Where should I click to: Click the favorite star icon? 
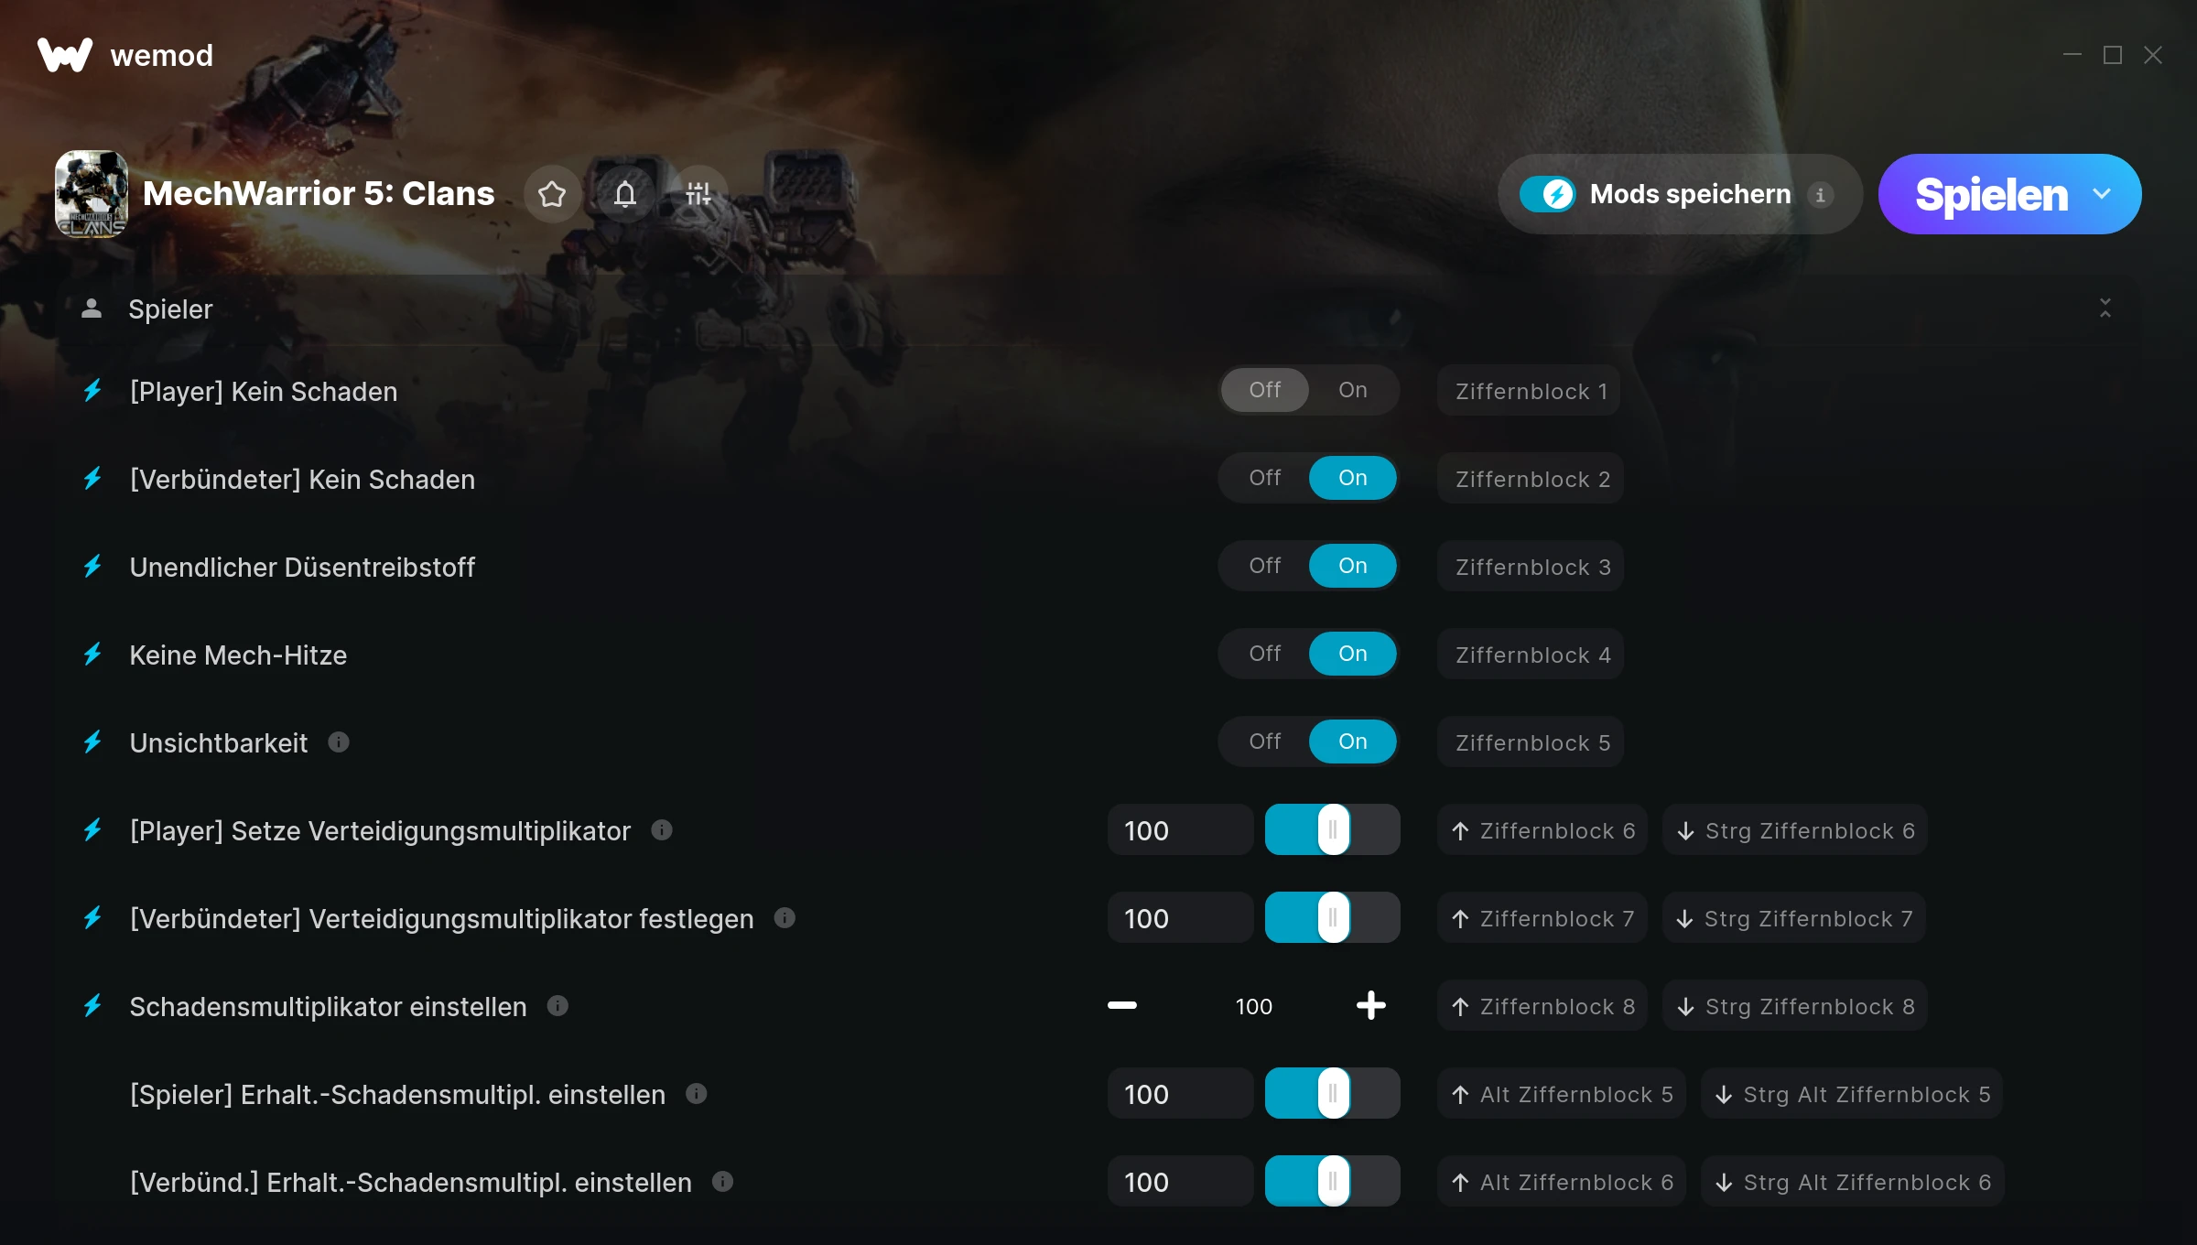point(552,194)
